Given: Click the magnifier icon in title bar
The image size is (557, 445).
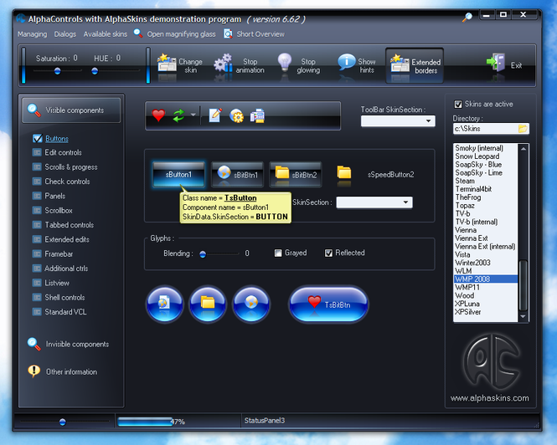Looking at the screenshot, I should point(467,17).
